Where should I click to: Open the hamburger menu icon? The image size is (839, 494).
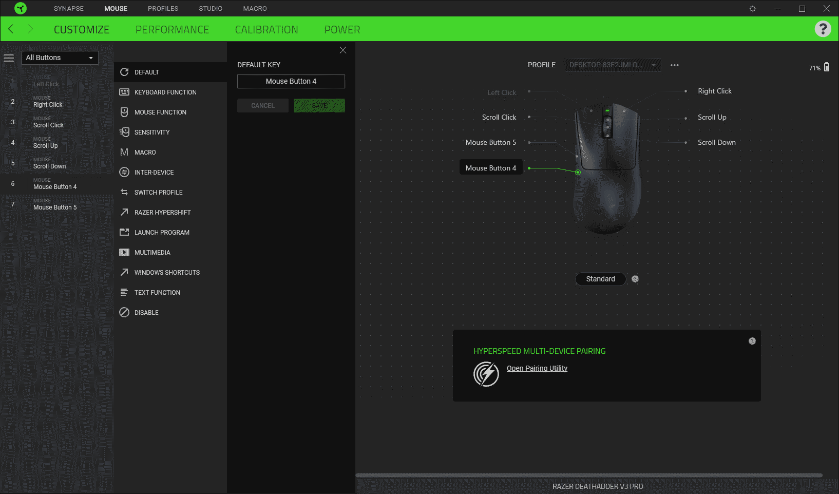[9, 58]
